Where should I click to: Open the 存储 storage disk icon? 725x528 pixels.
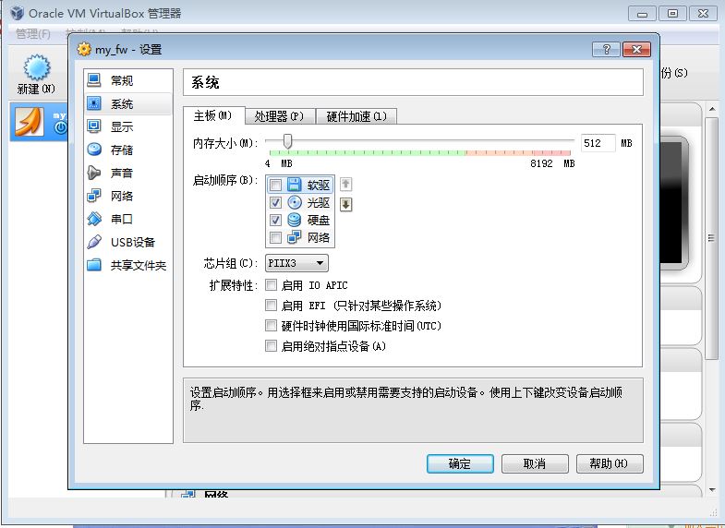[x=94, y=150]
